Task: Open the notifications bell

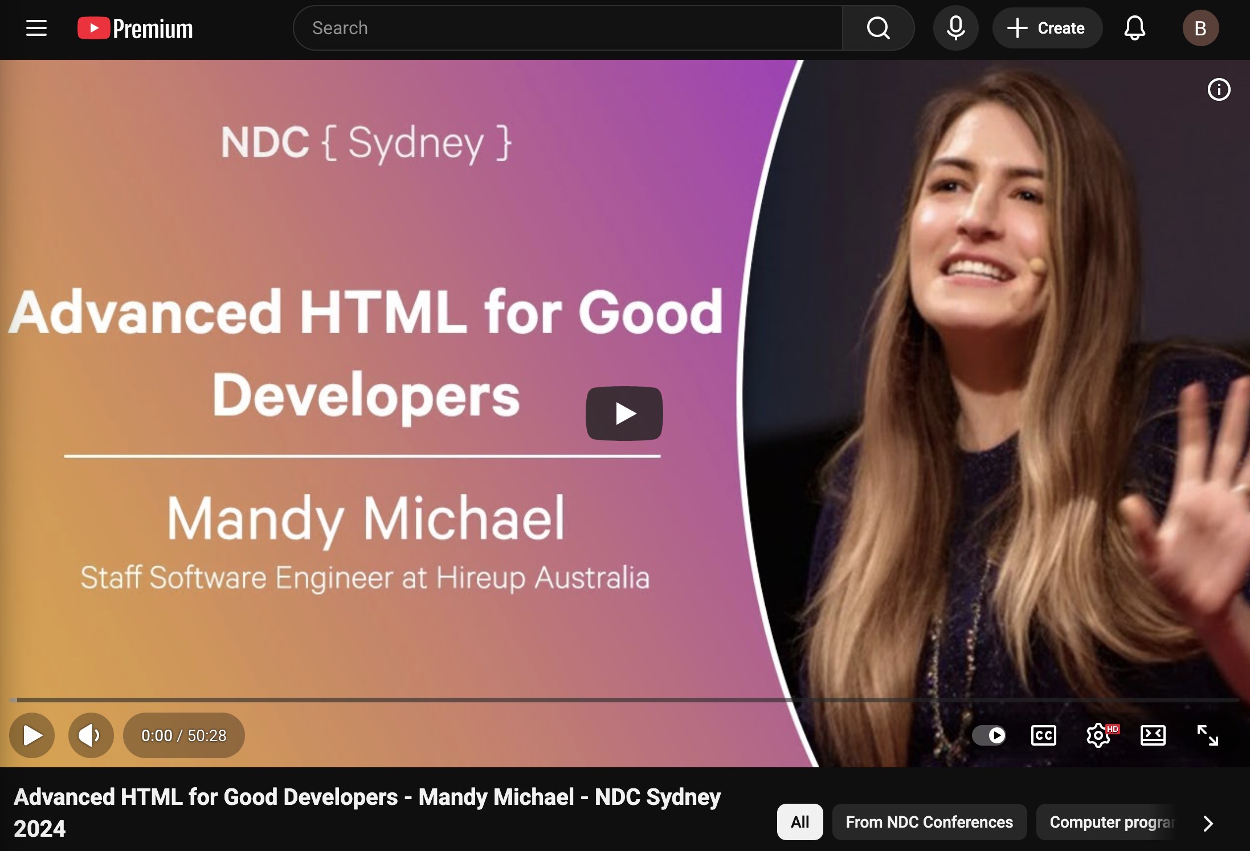Action: click(x=1134, y=28)
